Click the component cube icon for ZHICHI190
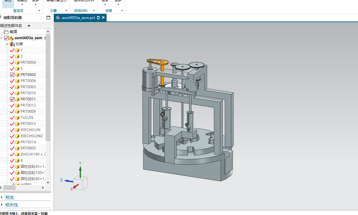This screenshot has height=215, width=358. click(x=17, y=155)
